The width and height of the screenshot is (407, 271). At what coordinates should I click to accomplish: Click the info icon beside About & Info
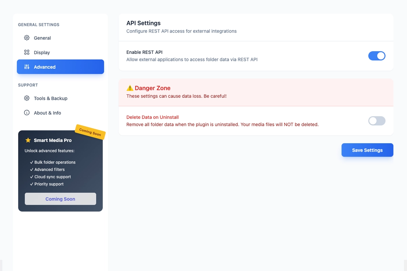[x=27, y=113]
